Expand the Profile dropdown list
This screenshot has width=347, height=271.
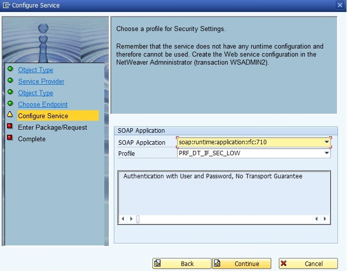pyautogui.click(x=326, y=153)
